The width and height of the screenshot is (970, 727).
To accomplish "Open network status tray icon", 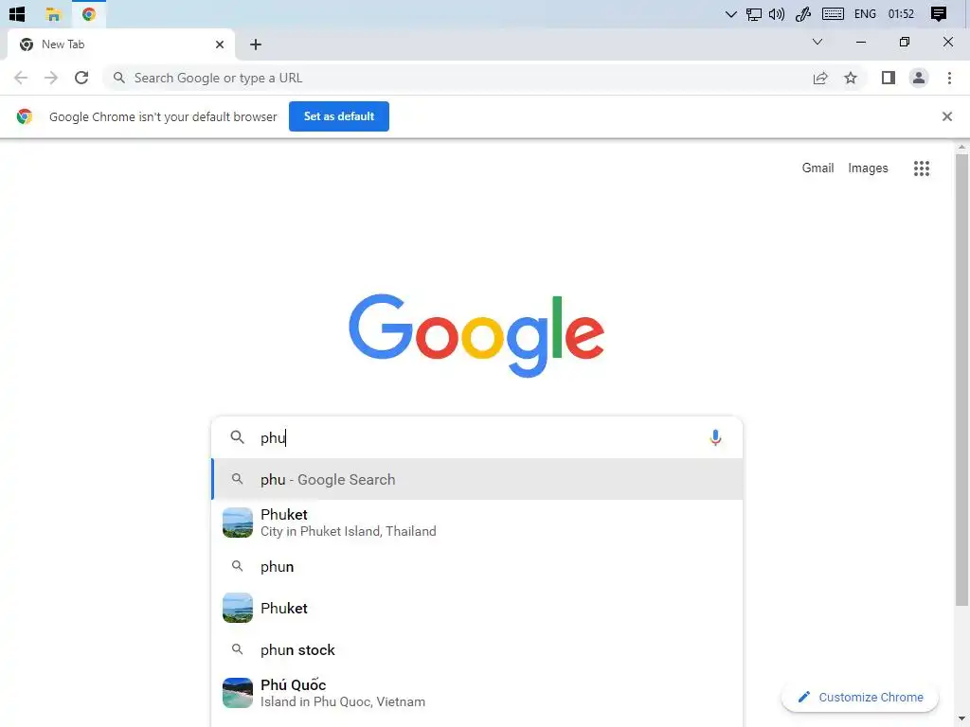I will pos(753,14).
